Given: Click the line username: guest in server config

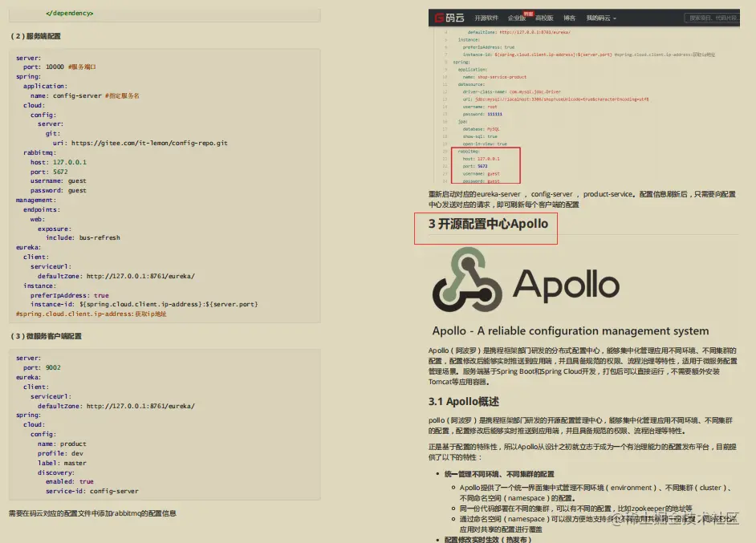Looking at the screenshot, I should click(59, 181).
